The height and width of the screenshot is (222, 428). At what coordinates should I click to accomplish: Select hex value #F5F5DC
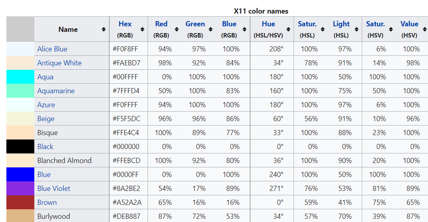click(126, 119)
